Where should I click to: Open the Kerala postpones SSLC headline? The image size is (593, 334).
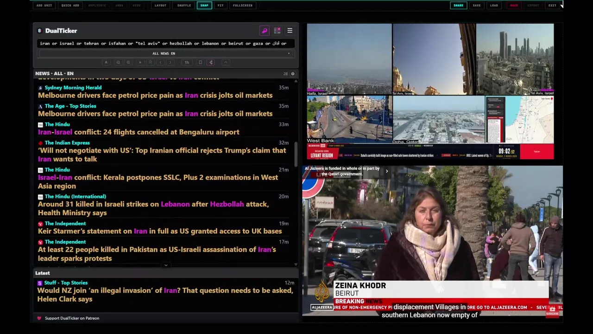(x=158, y=182)
